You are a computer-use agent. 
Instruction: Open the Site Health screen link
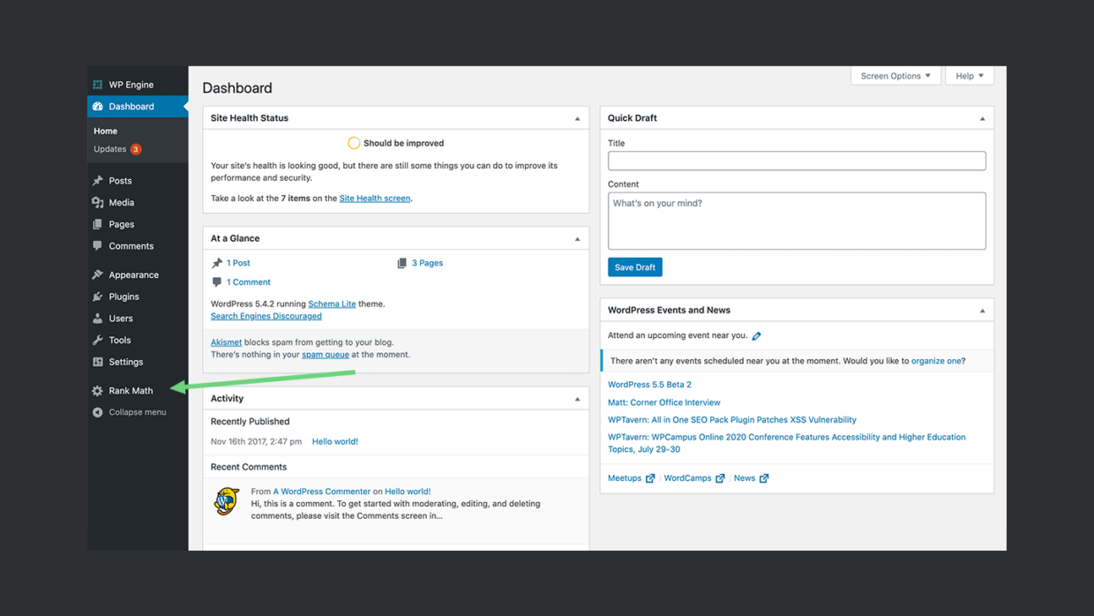click(x=374, y=198)
